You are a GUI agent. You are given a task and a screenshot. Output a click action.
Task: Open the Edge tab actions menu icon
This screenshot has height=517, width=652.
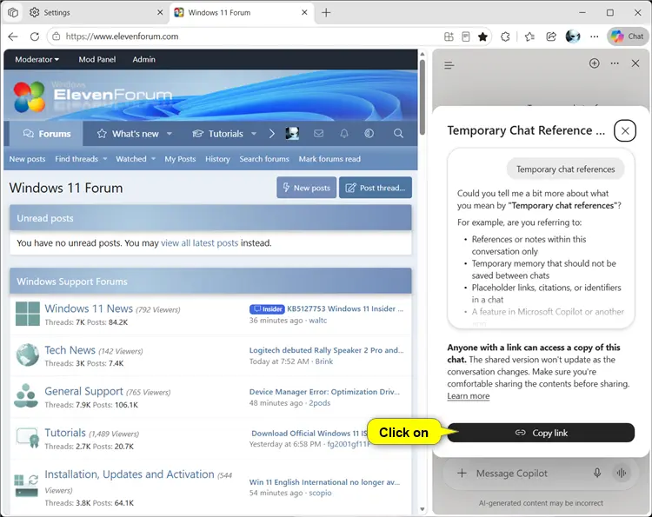[13, 12]
